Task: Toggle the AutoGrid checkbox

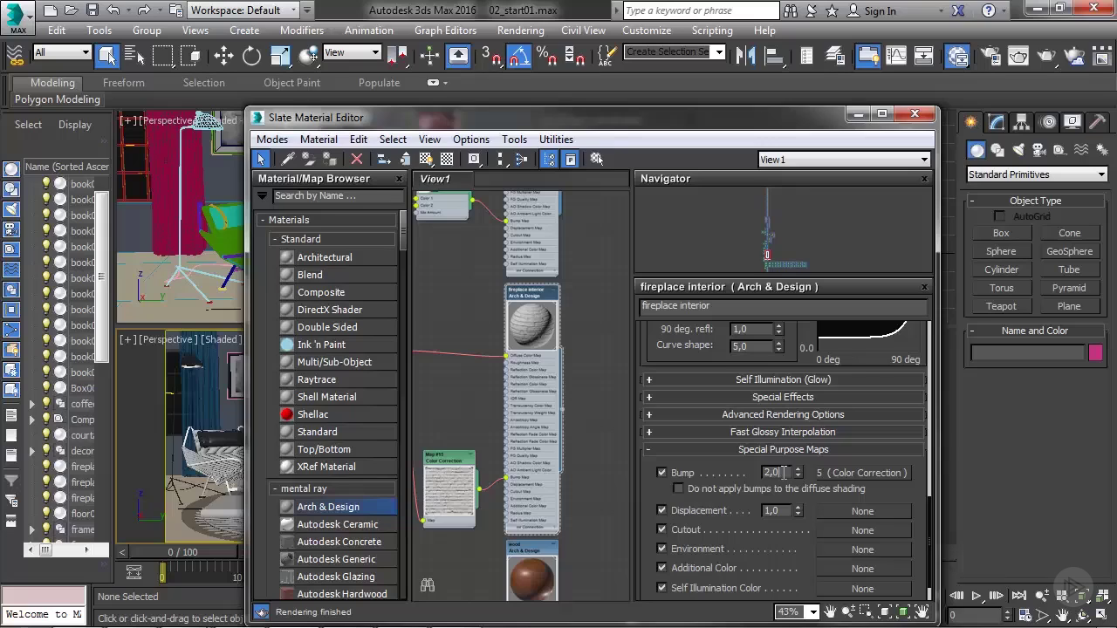Action: 1000,216
